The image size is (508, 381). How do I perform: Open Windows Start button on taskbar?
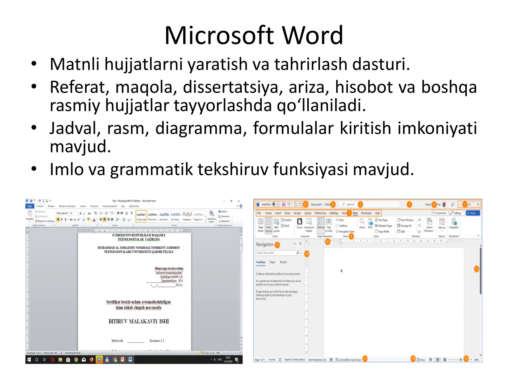[x=29, y=360]
